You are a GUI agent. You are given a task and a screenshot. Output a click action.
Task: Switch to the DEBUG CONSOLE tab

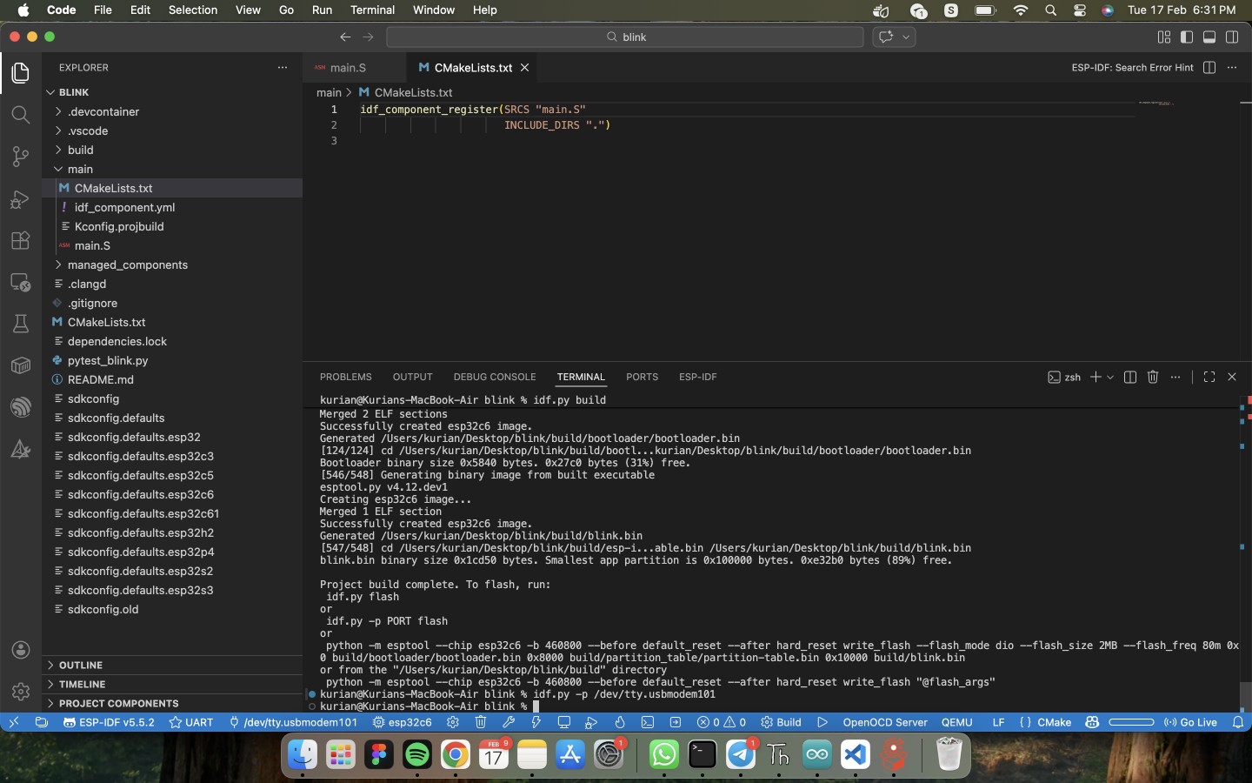494,377
